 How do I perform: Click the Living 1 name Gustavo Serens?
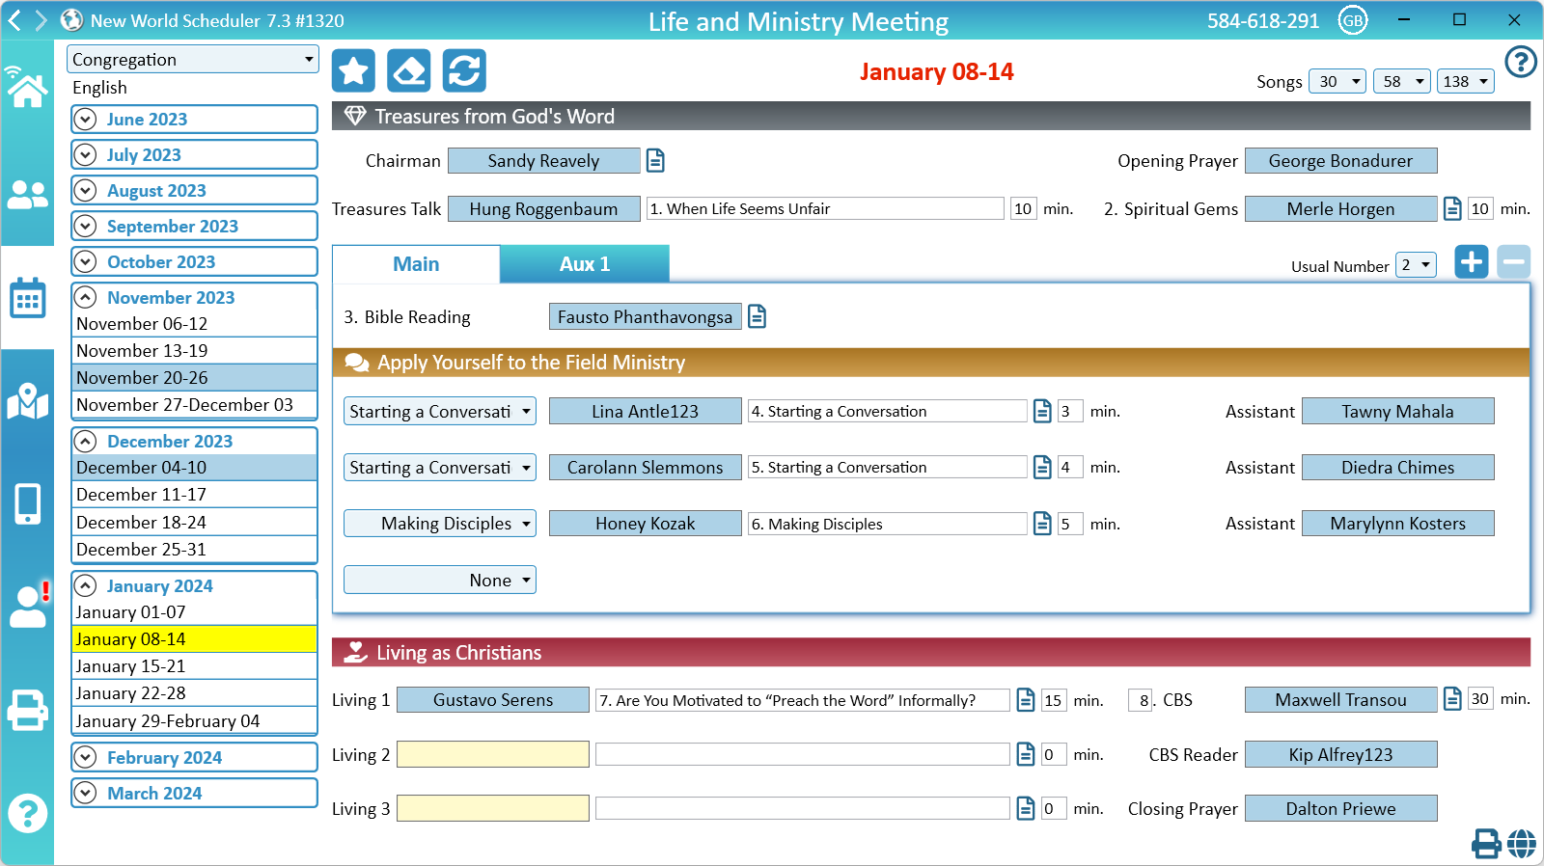(493, 700)
